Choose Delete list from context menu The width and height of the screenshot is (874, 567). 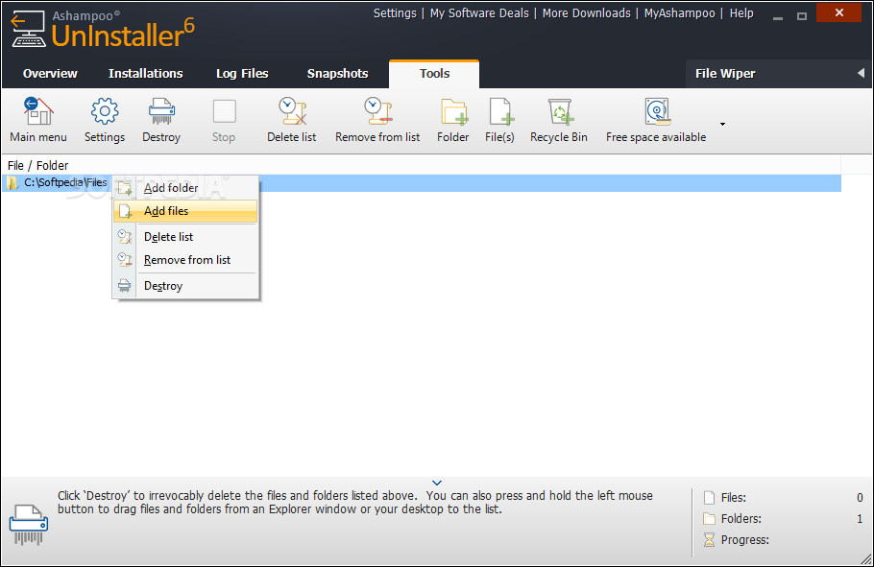click(x=185, y=237)
